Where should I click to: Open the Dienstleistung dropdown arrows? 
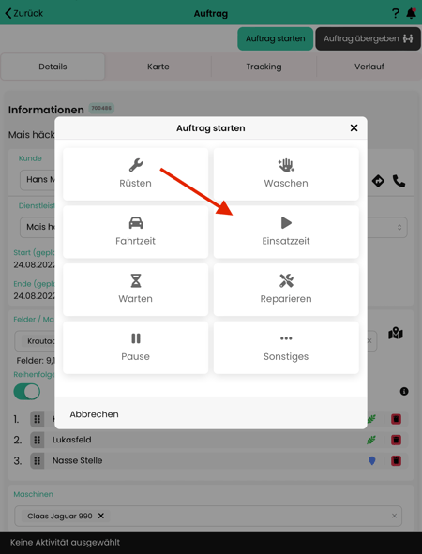[399, 227]
